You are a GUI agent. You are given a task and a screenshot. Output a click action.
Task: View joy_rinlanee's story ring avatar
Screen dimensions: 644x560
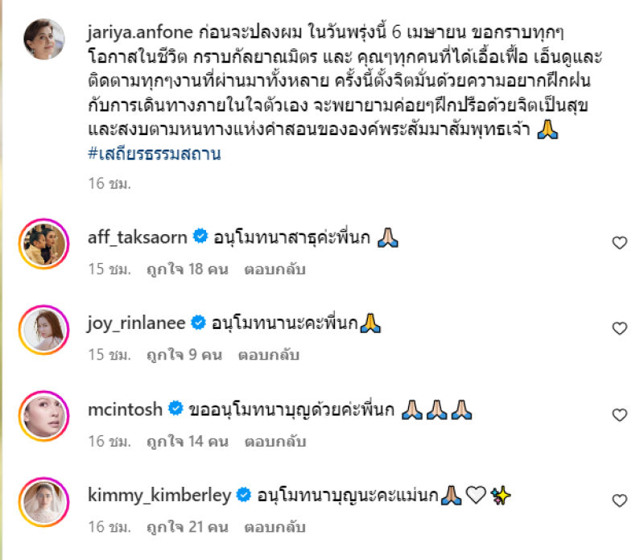click(x=44, y=330)
